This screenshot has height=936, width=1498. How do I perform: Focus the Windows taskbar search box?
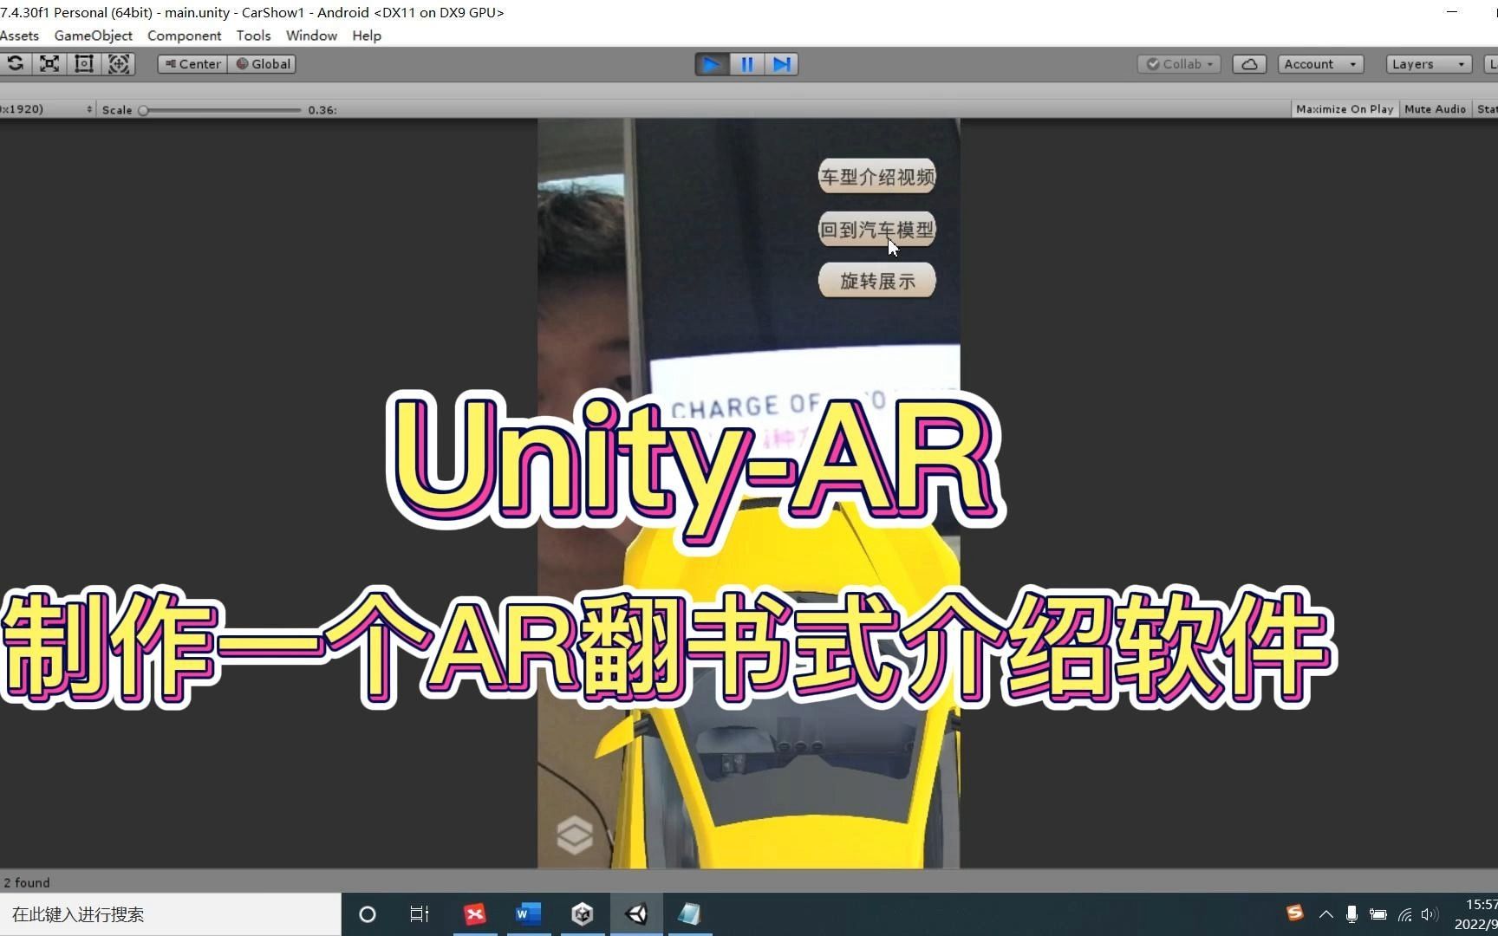click(x=170, y=914)
